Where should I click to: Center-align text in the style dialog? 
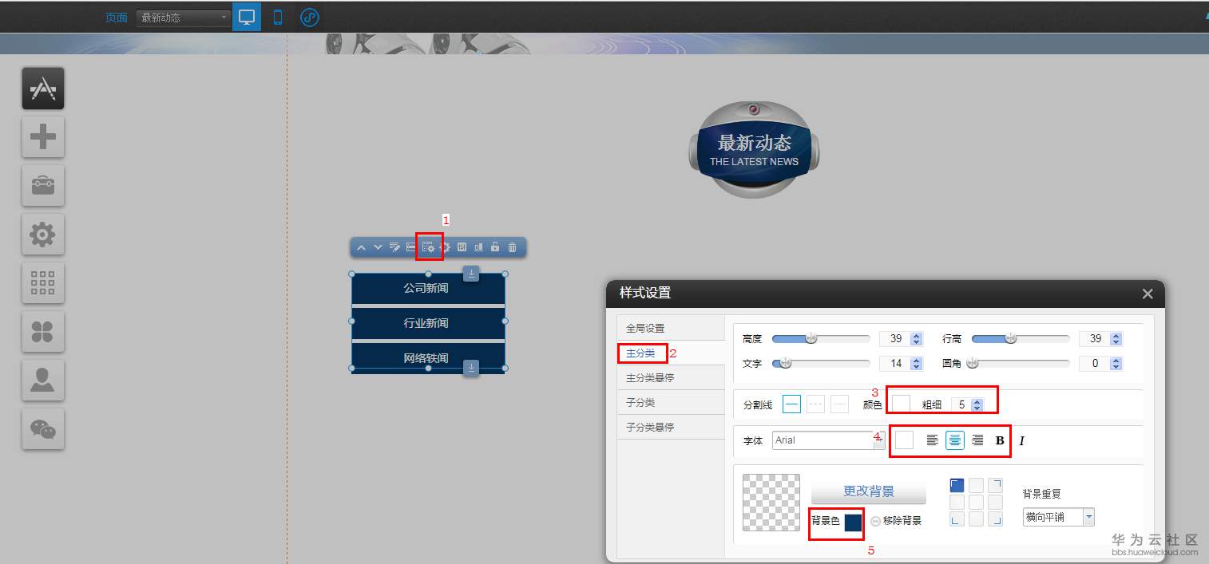(955, 440)
